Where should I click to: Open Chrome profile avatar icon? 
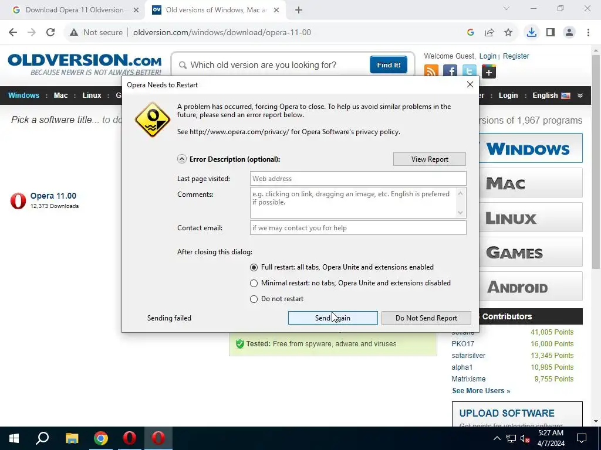point(569,33)
